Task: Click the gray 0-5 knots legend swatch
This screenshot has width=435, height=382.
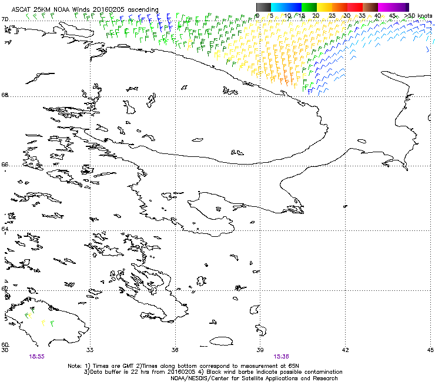Action: [x=263, y=7]
